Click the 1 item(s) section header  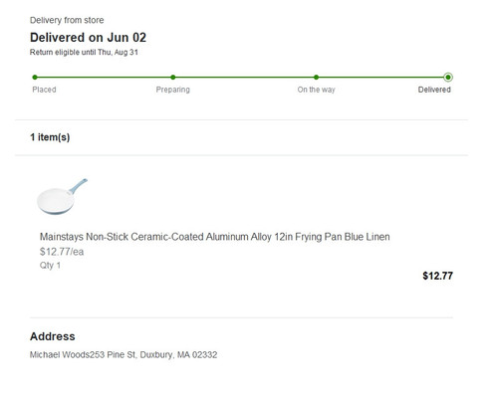(x=50, y=137)
